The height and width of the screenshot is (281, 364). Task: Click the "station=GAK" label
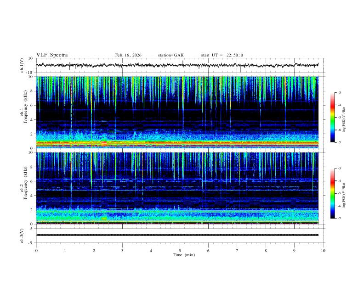coord(171,55)
